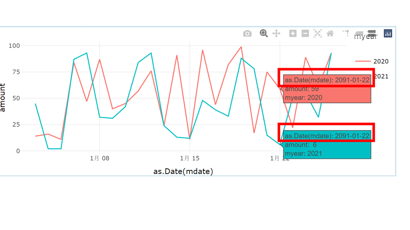Compare data on hover icon

tap(372, 33)
